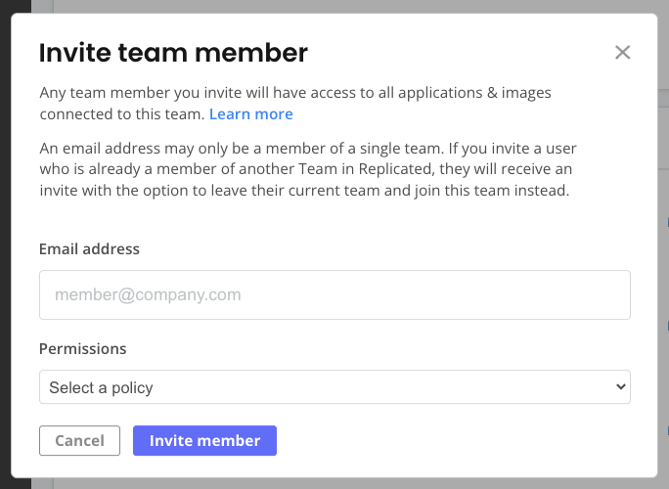669x489 pixels.
Task: Click the member@company.com placeholder text
Action: click(x=148, y=294)
